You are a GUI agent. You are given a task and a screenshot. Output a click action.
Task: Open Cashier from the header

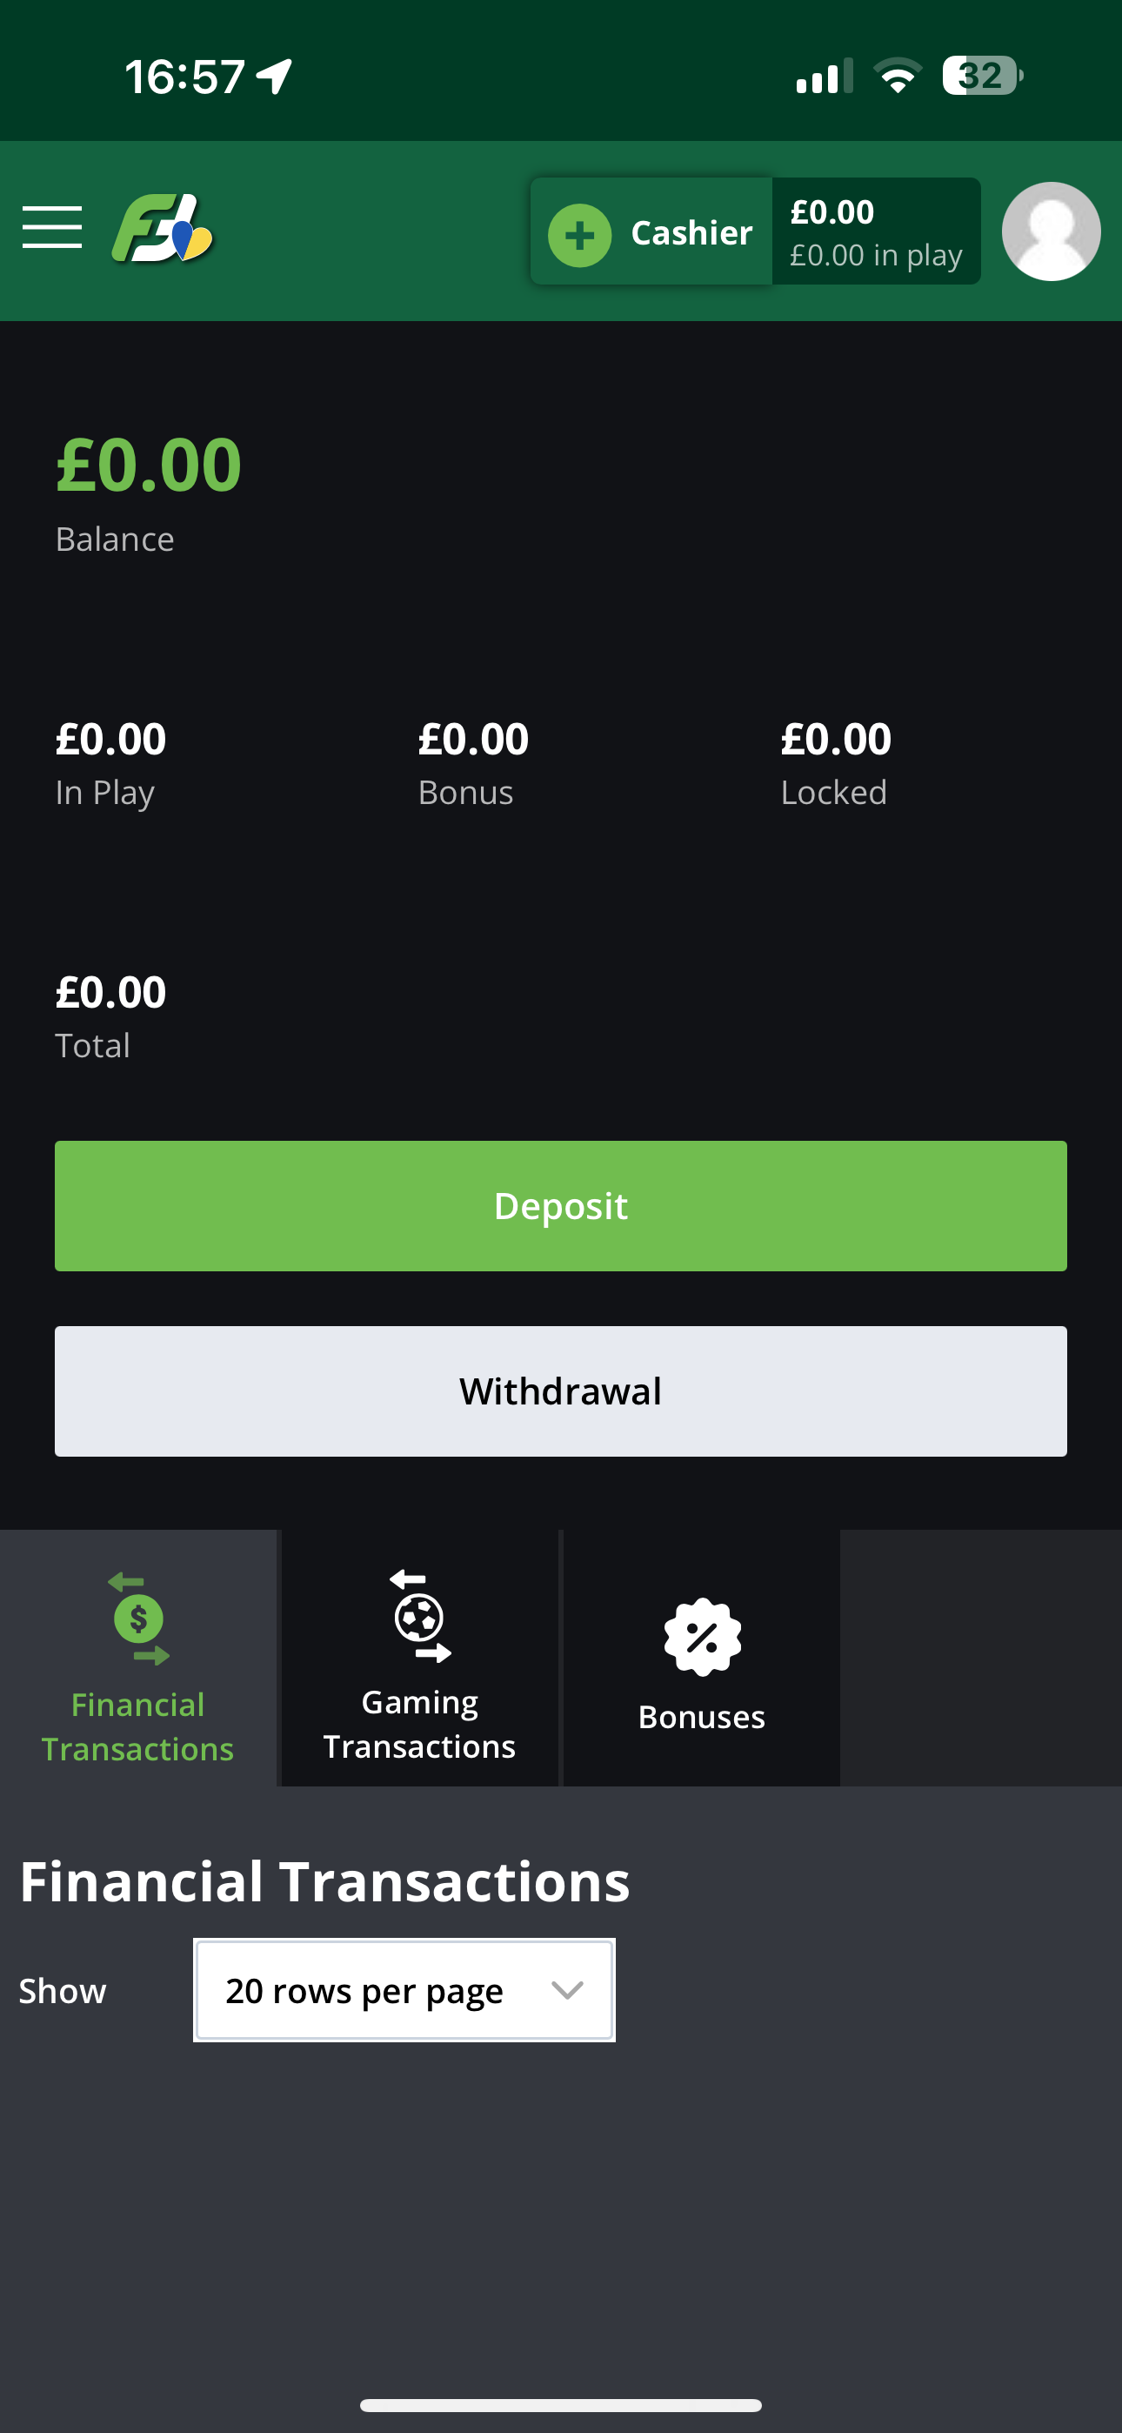691,232
